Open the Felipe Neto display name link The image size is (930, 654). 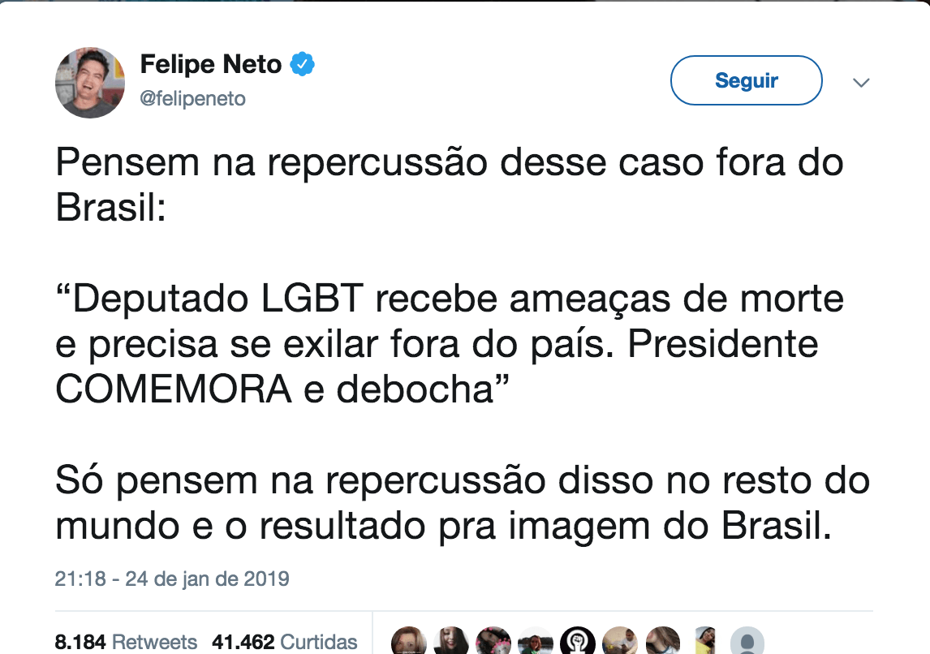[x=211, y=64]
